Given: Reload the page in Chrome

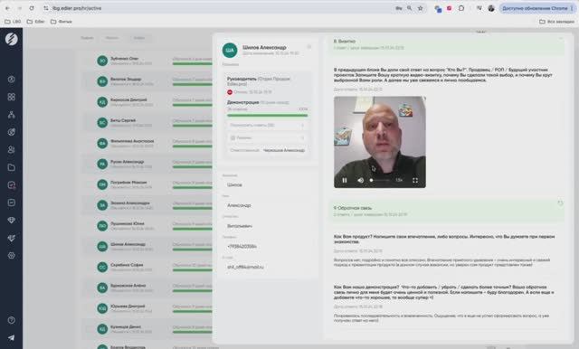Looking at the screenshot, I should [32, 8].
